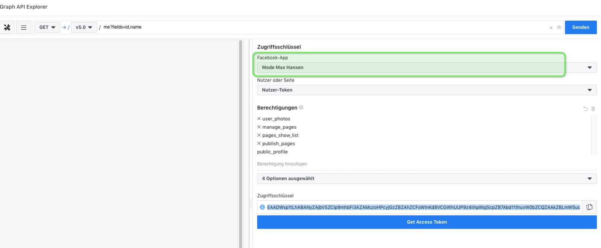
Task: Remove the user_photos permission
Action: coord(259,119)
